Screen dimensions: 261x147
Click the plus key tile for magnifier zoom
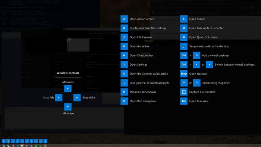point(184,83)
